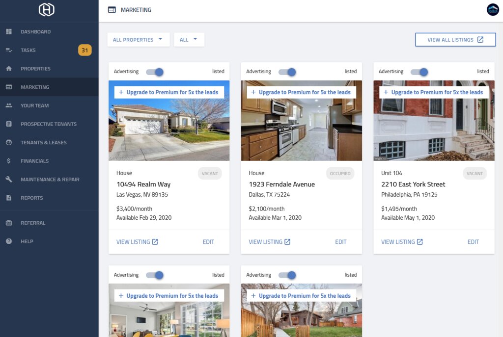Screen dimensions: 503x337
Task: Click the View All Listings button
Action: 455,40
